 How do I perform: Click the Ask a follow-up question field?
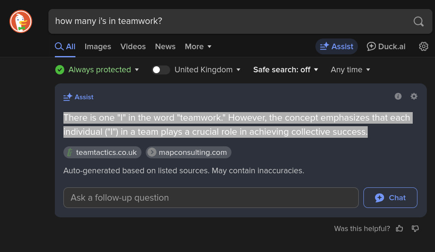click(211, 198)
